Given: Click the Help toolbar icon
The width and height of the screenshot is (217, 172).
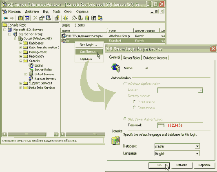Looking at the screenshot, I should [x=57, y=18].
